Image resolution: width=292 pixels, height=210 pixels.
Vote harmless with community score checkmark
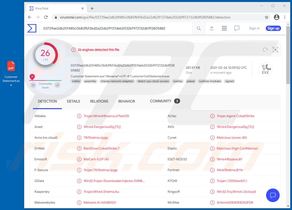[57, 85]
